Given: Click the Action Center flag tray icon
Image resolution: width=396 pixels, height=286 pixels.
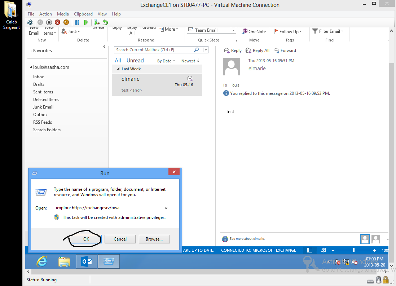Looking at the screenshot, I should (x=337, y=262).
